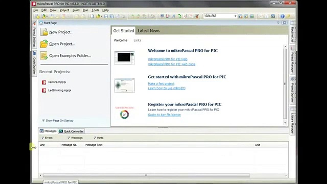Click the home icon beside Start Page

(41, 23)
